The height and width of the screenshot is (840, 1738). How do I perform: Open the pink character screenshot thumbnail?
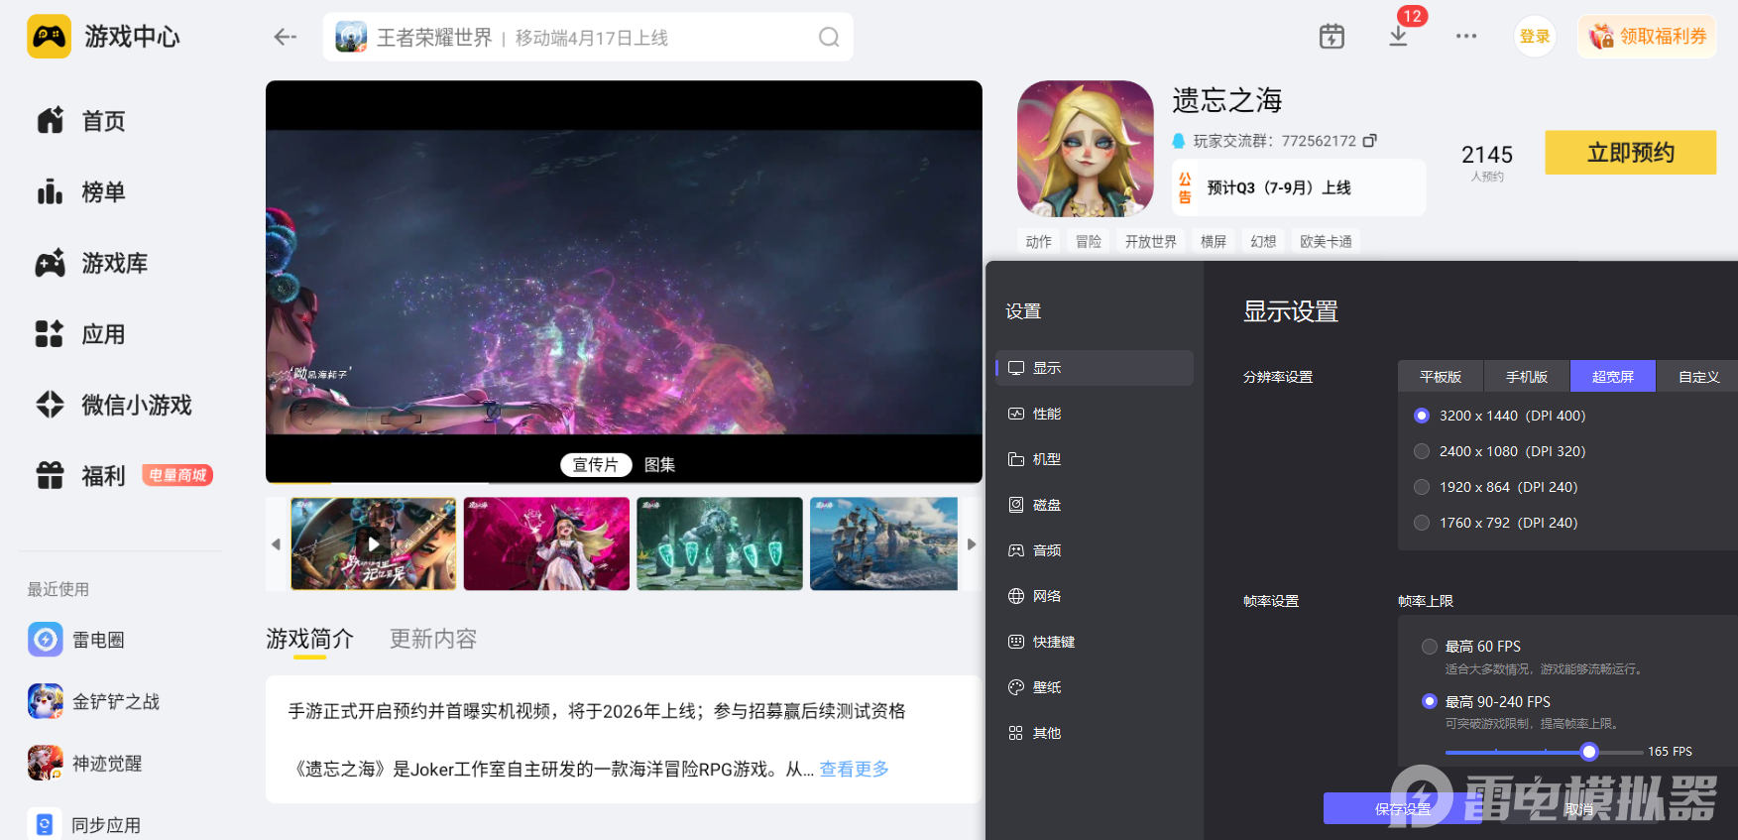(x=546, y=543)
